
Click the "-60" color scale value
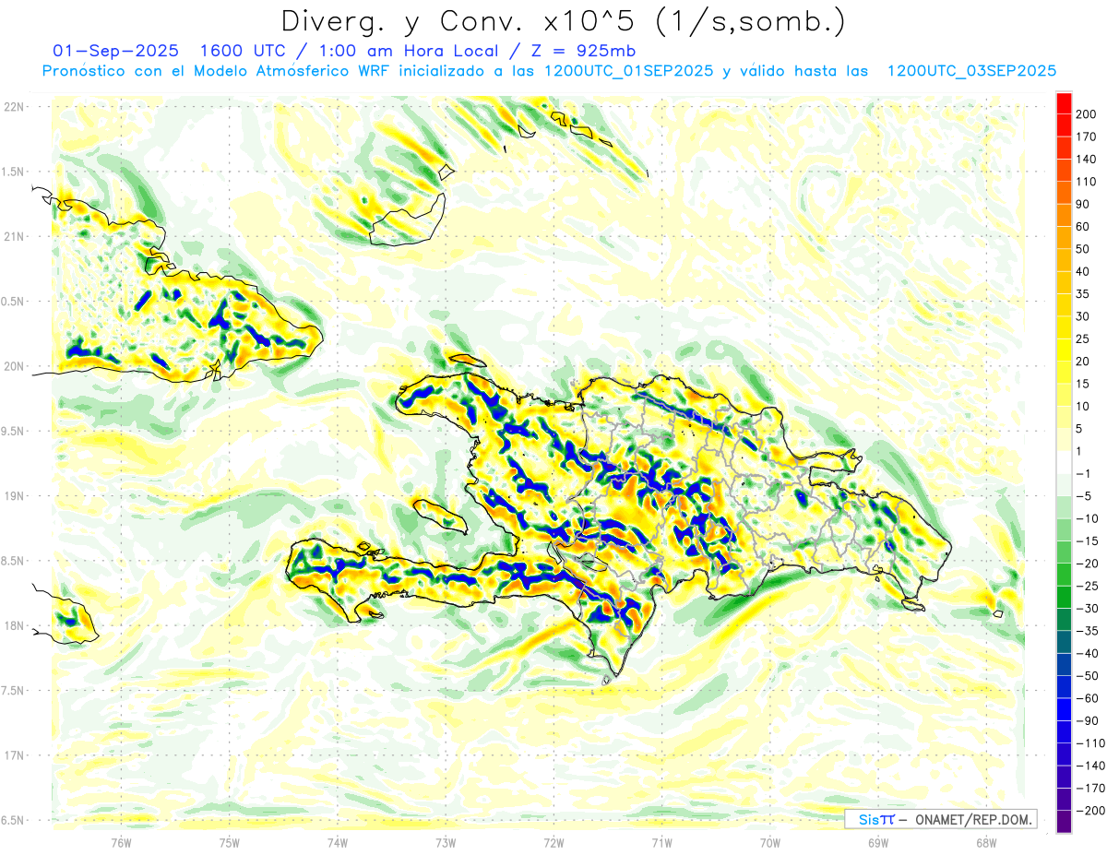pos(1088,698)
